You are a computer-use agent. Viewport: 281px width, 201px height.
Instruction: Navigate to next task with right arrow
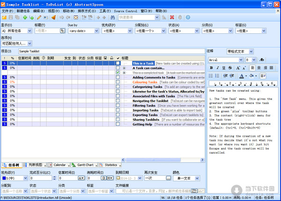click(x=104, y=17)
